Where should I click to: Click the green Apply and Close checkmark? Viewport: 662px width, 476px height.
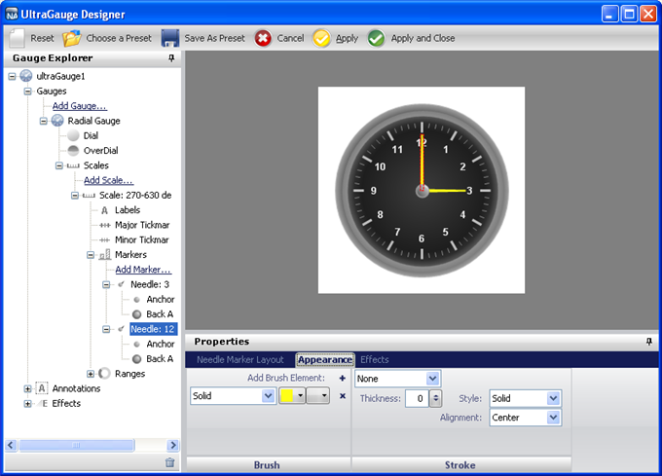[376, 38]
